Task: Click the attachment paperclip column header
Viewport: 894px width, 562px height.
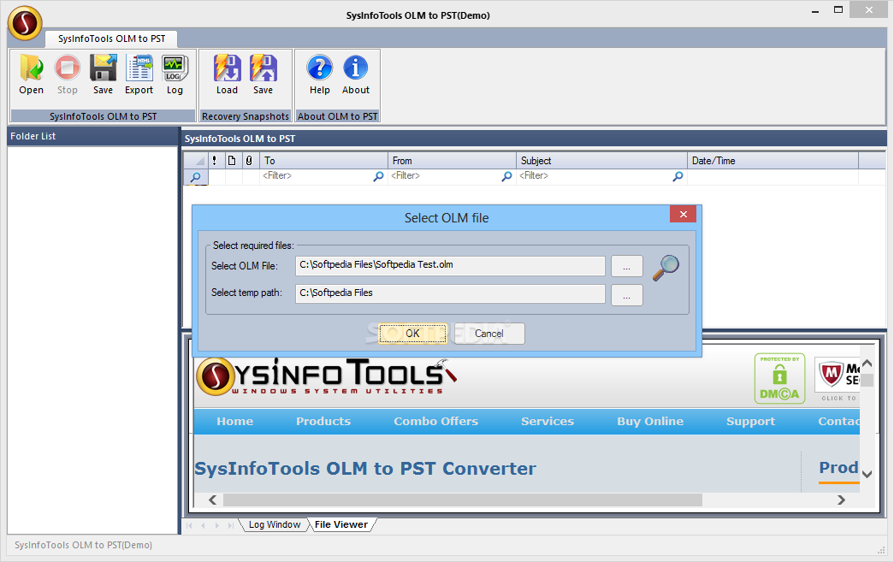Action: (x=249, y=161)
